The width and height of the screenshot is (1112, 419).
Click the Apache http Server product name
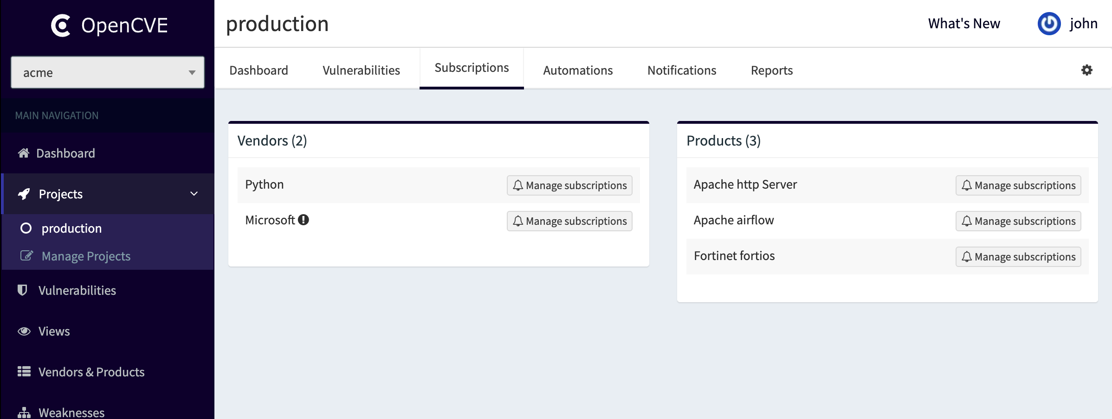(745, 184)
